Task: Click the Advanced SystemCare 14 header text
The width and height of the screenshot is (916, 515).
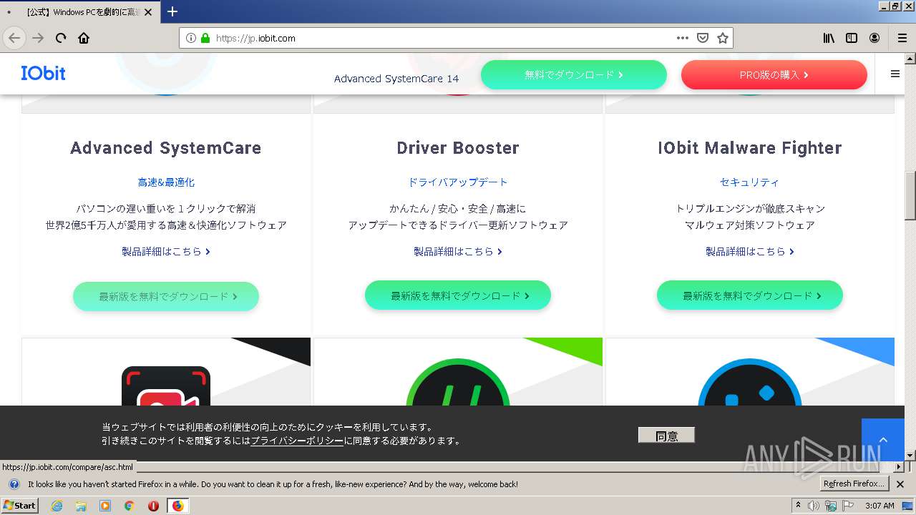Action: click(x=396, y=79)
